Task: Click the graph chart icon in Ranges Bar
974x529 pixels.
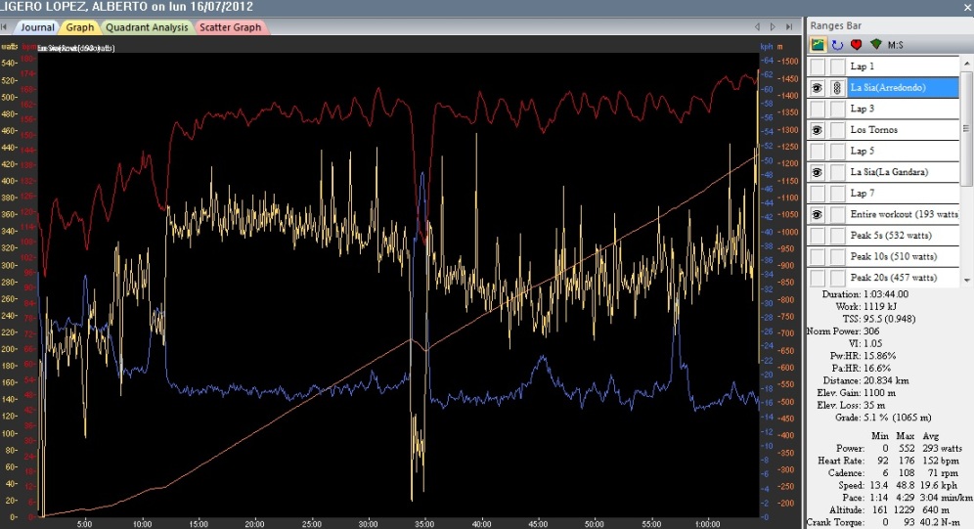Action: 819,45
